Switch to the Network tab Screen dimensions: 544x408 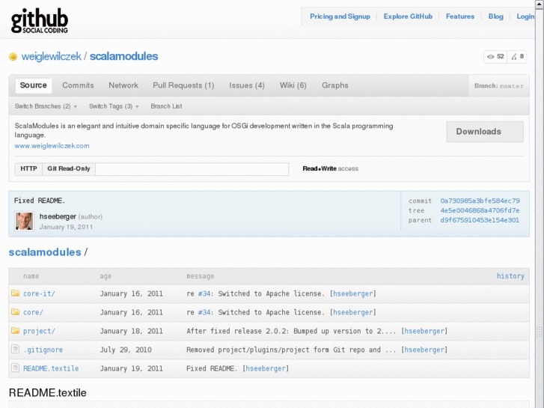point(123,85)
